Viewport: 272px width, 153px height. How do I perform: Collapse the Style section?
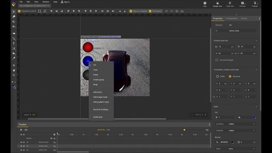click(256, 107)
